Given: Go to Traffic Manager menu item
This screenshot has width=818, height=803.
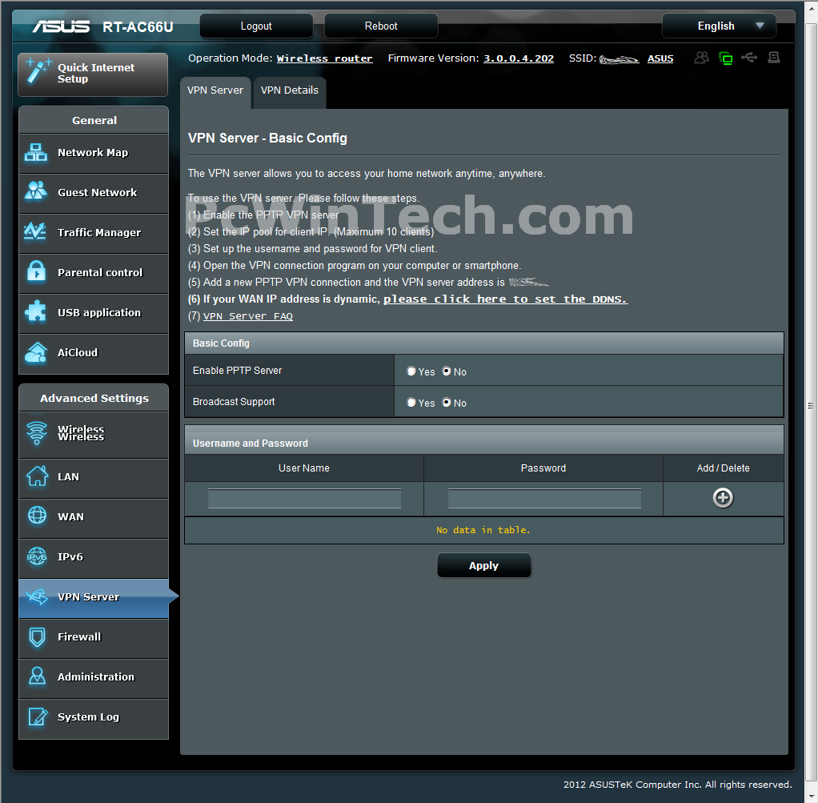Looking at the screenshot, I should [x=94, y=233].
